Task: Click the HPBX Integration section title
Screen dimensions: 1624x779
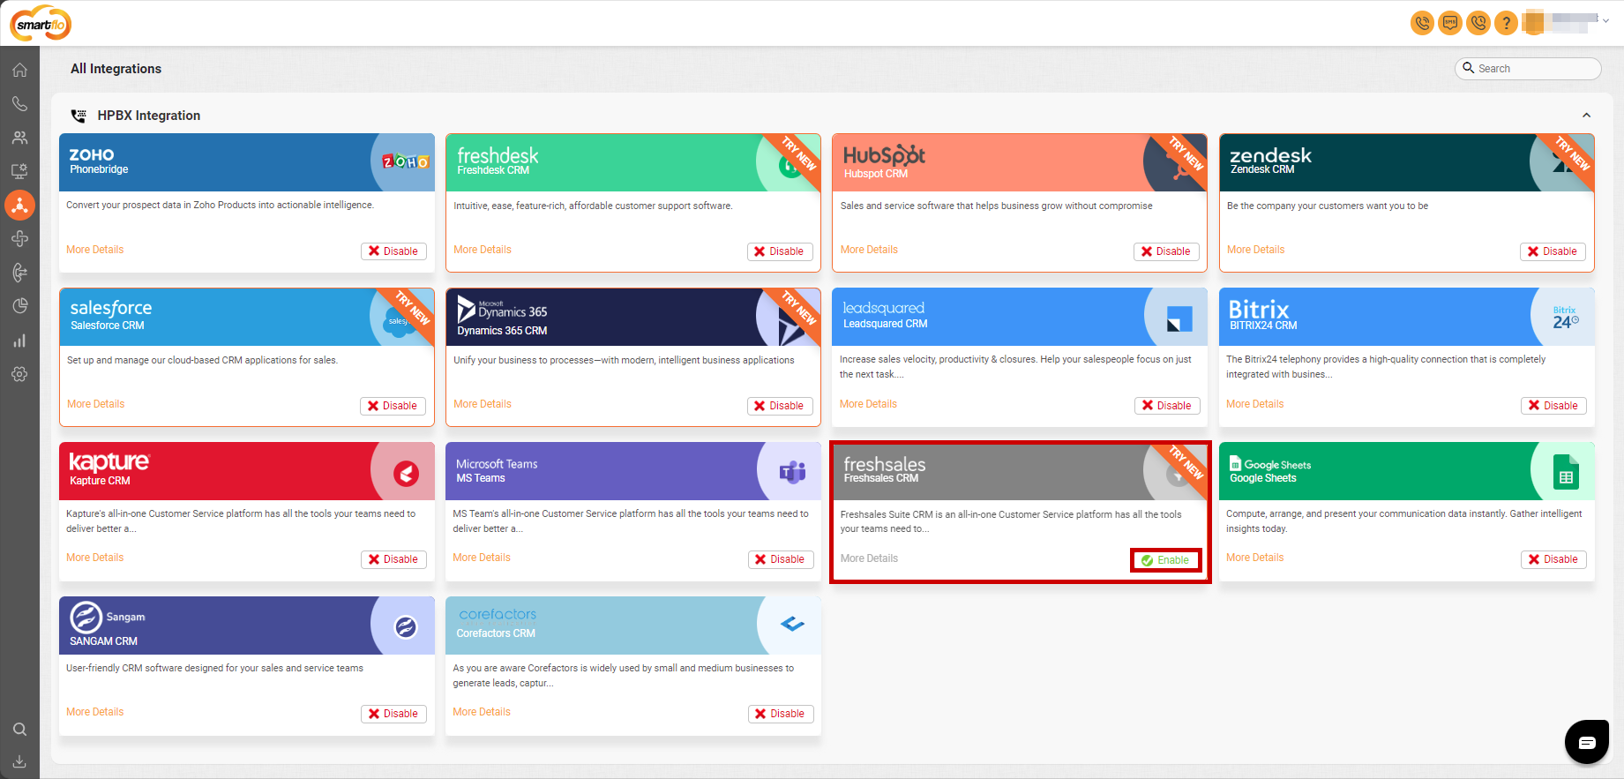Action: [x=149, y=116]
